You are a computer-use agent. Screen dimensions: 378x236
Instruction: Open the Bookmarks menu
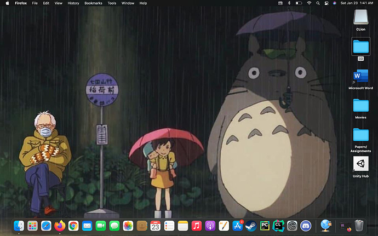(x=93, y=3)
